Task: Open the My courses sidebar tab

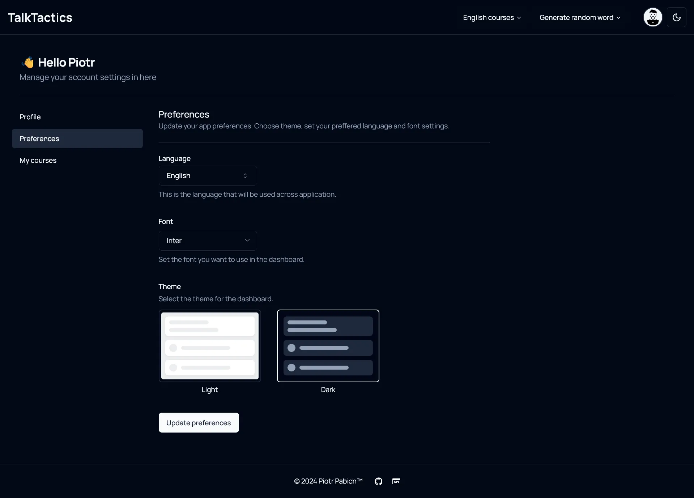Action: (x=77, y=160)
